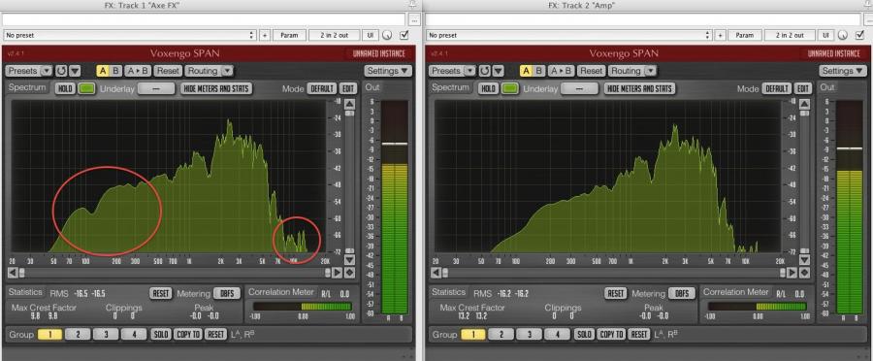Click spectrum range up arrow, Amp
The image size is (873, 361).
click(803, 104)
